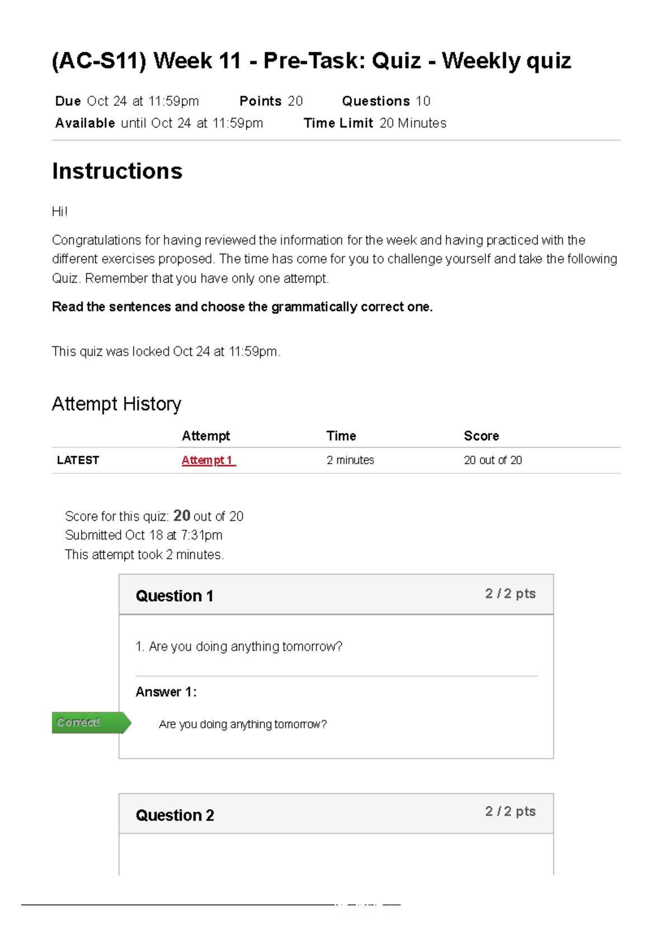Click the LATEST row label
Viewport: 671px width, 950px height.
coord(78,460)
